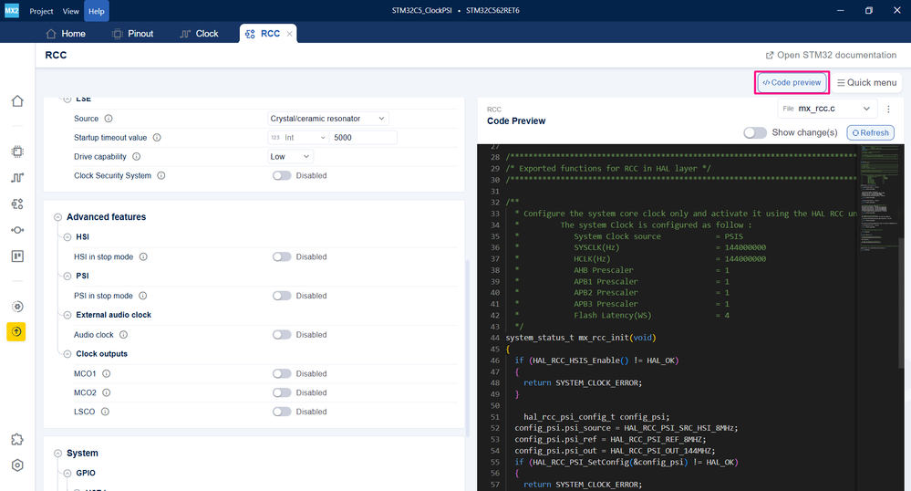This screenshot has height=491, width=911.
Task: Open the Quick menu
Action: click(867, 83)
